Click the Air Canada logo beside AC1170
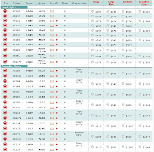154x152 pixels. [5, 62]
